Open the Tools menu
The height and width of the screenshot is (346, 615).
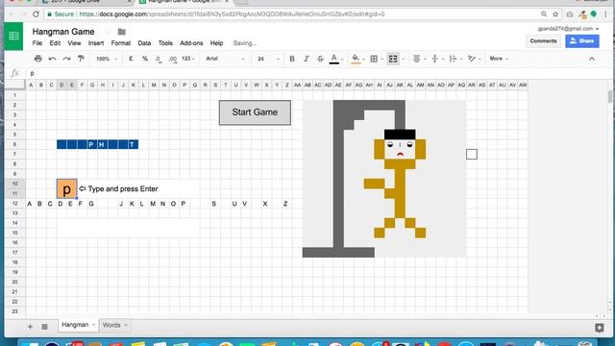point(165,43)
